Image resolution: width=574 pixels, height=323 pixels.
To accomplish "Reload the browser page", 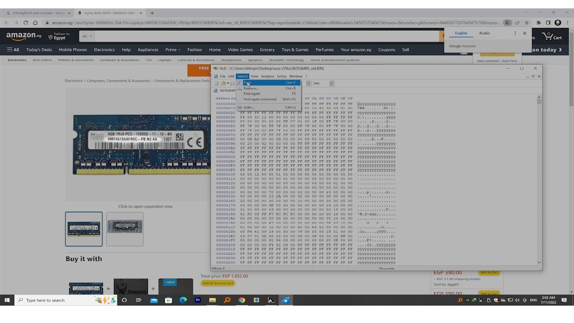I will click(x=26, y=22).
